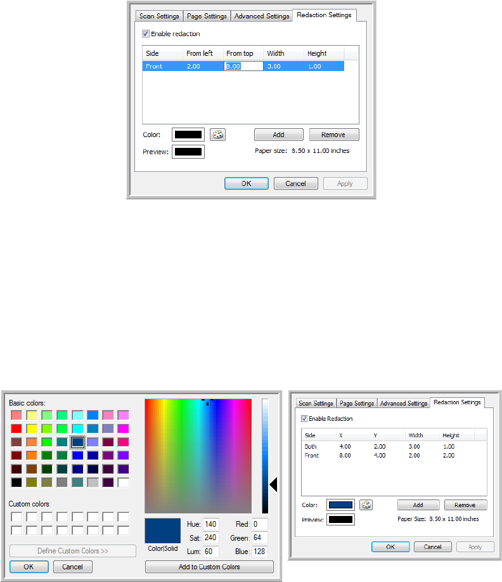502x582 pixels.
Task: Click Side column header in top dialog
Action: click(162, 53)
